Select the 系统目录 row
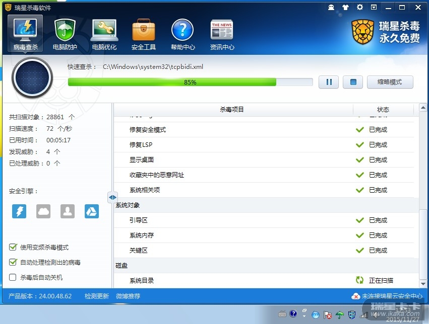Image resolution: width=429 pixels, height=324 pixels. tap(264, 280)
